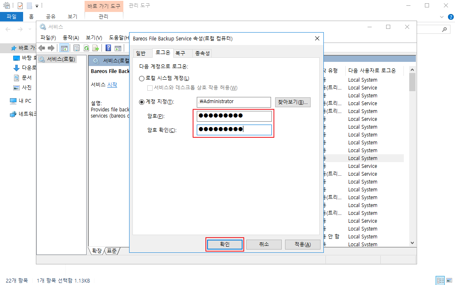Switch to 확장 tab at Services bottom

point(97,251)
